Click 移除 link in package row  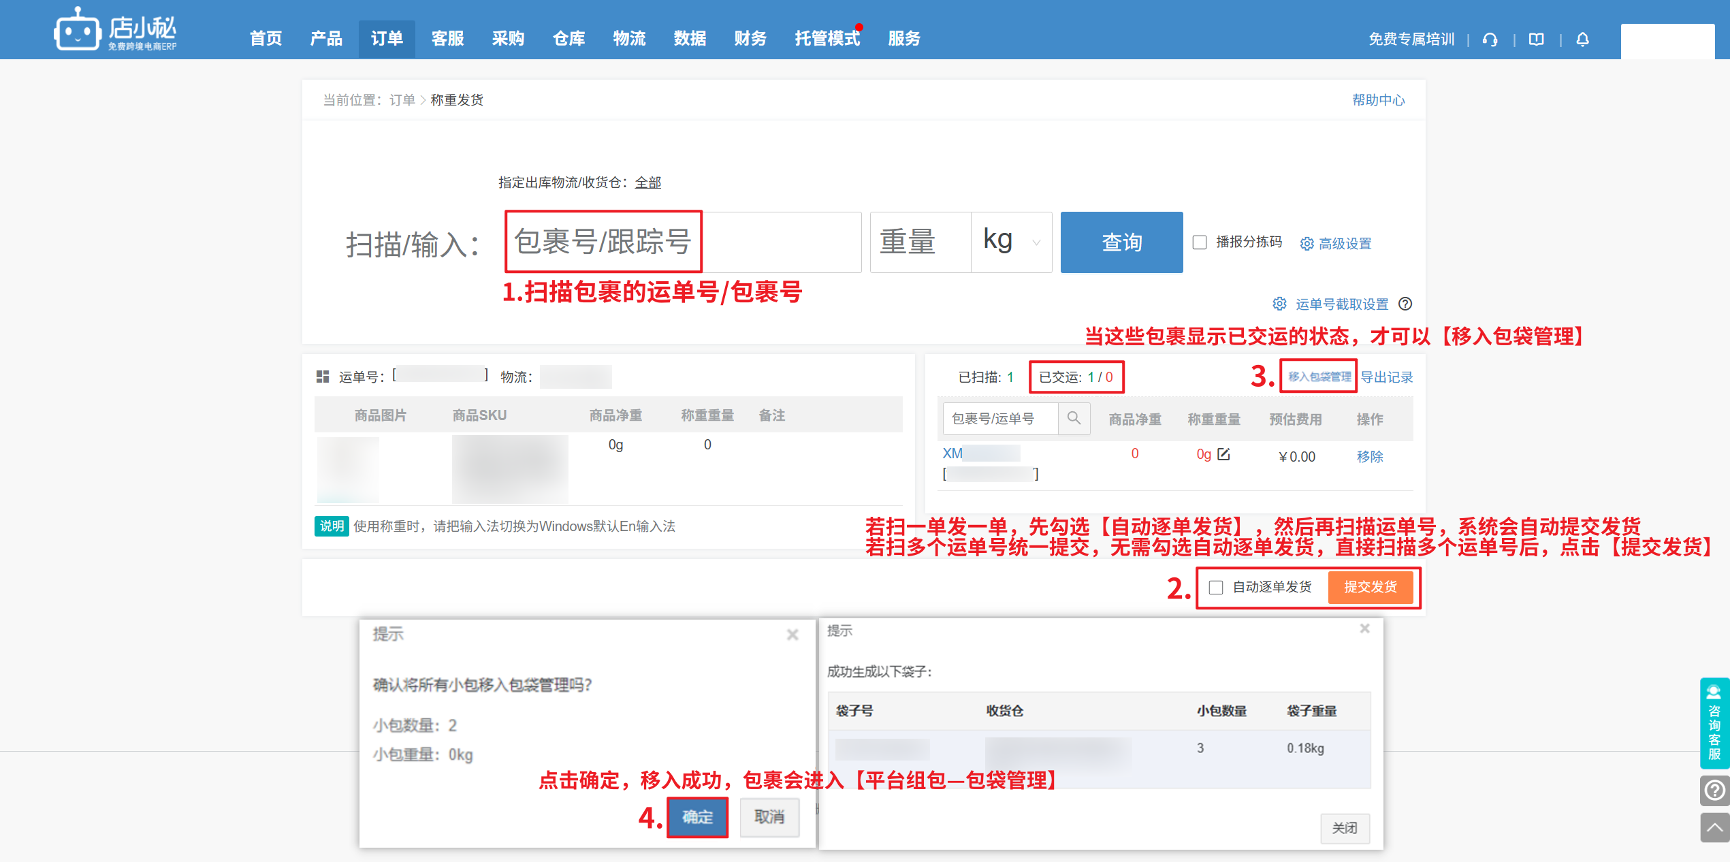click(1369, 456)
